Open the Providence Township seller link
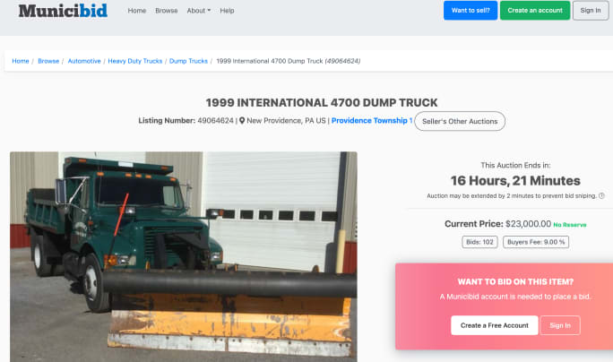 369,120
